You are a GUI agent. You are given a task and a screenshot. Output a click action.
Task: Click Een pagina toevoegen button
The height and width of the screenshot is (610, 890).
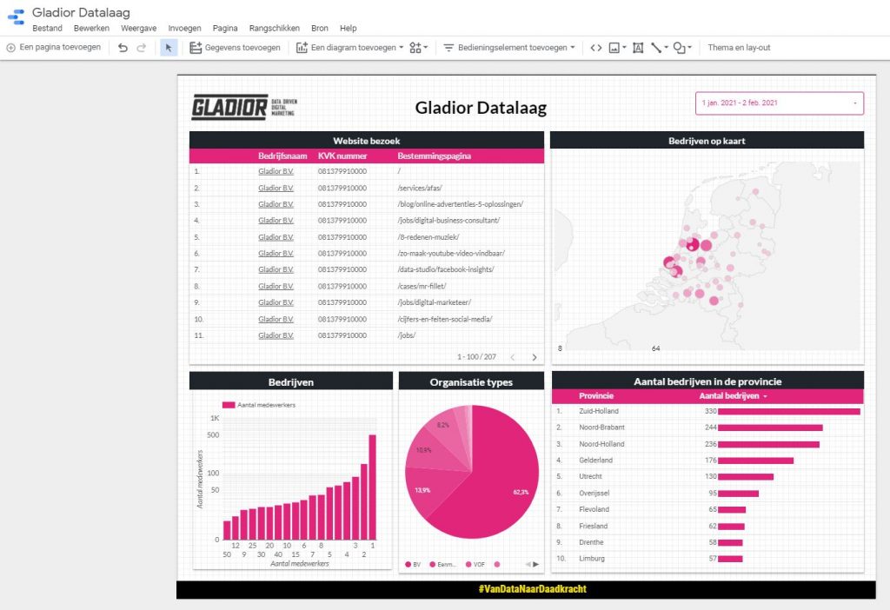[54, 48]
